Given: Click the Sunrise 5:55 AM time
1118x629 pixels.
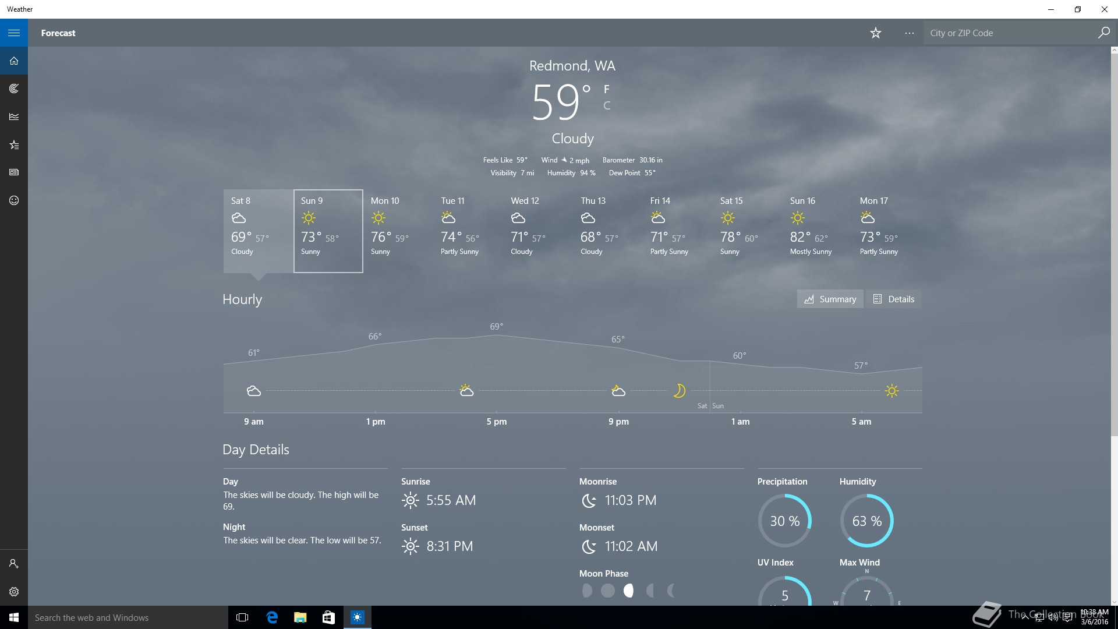Looking at the screenshot, I should coord(451,500).
